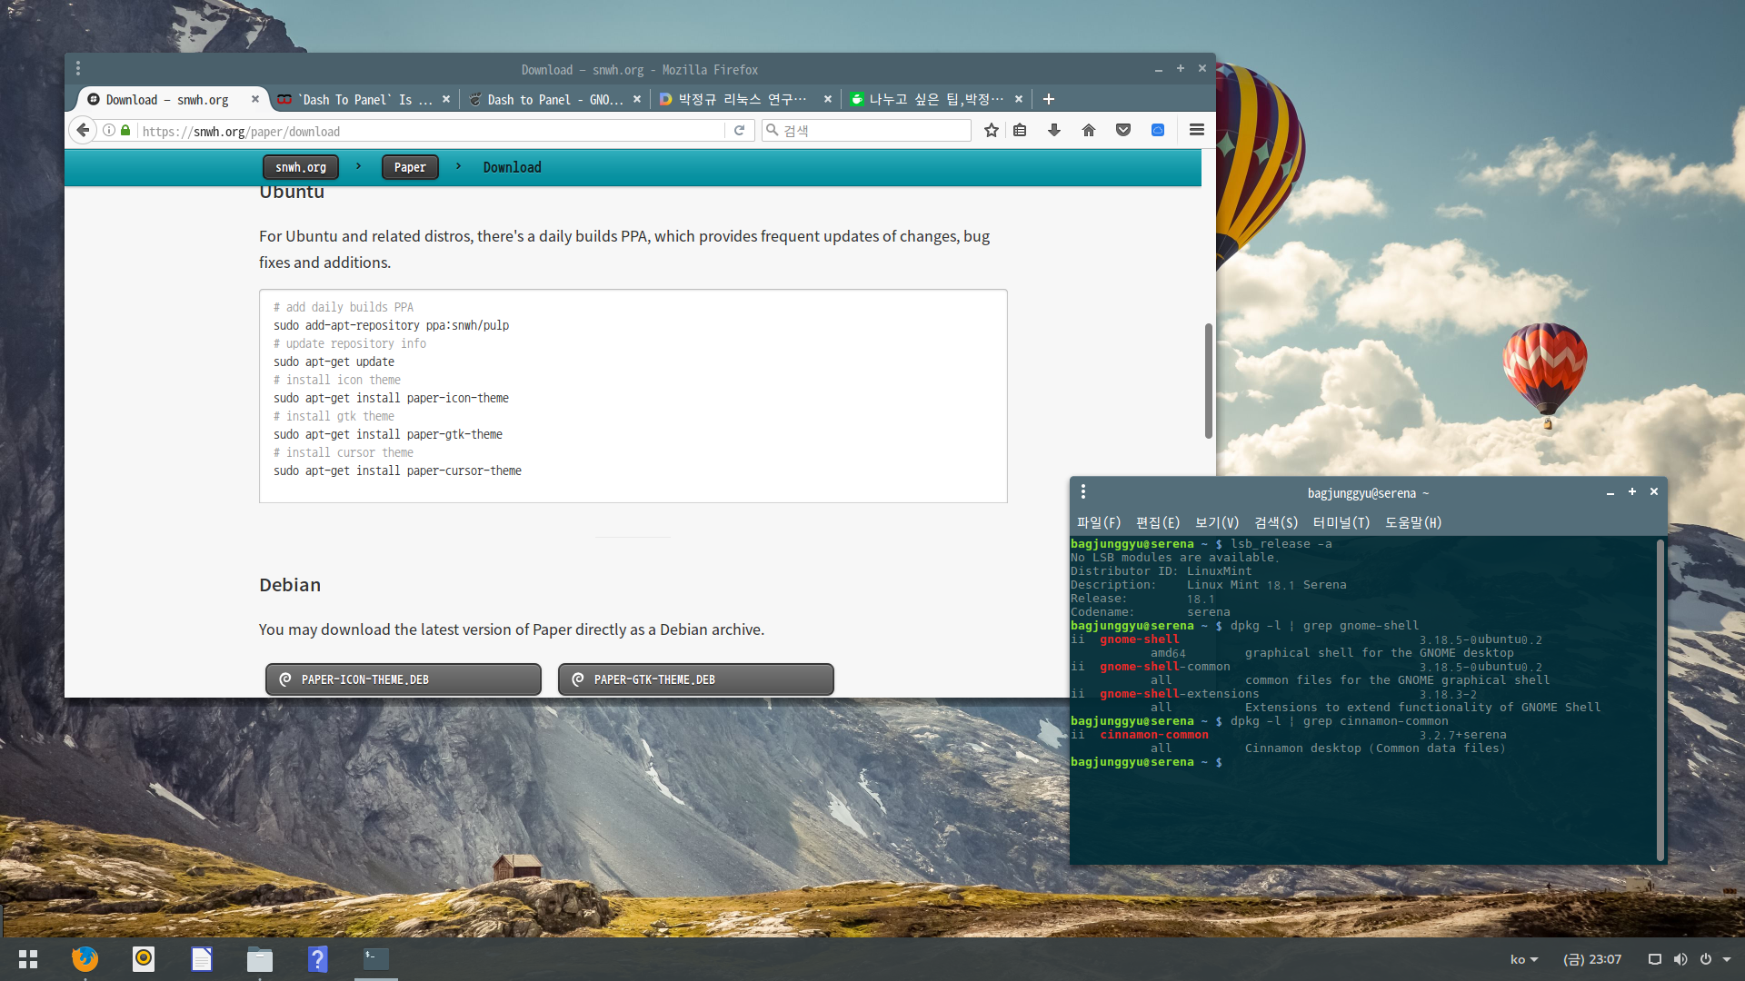Open the terminal window menu dots
The image size is (1745, 981).
[x=1083, y=491]
